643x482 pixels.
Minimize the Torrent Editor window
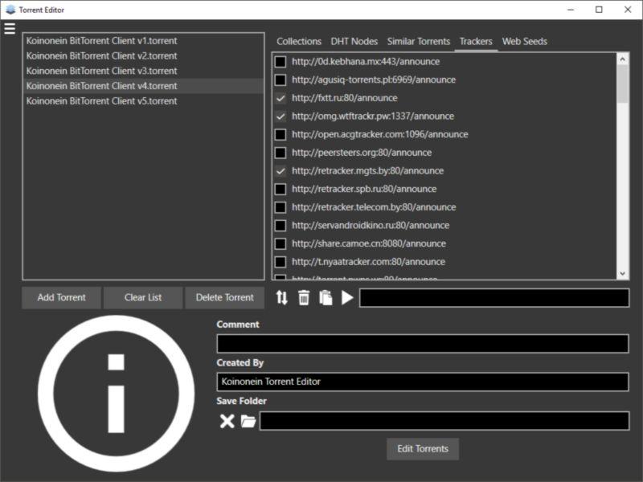(571, 10)
